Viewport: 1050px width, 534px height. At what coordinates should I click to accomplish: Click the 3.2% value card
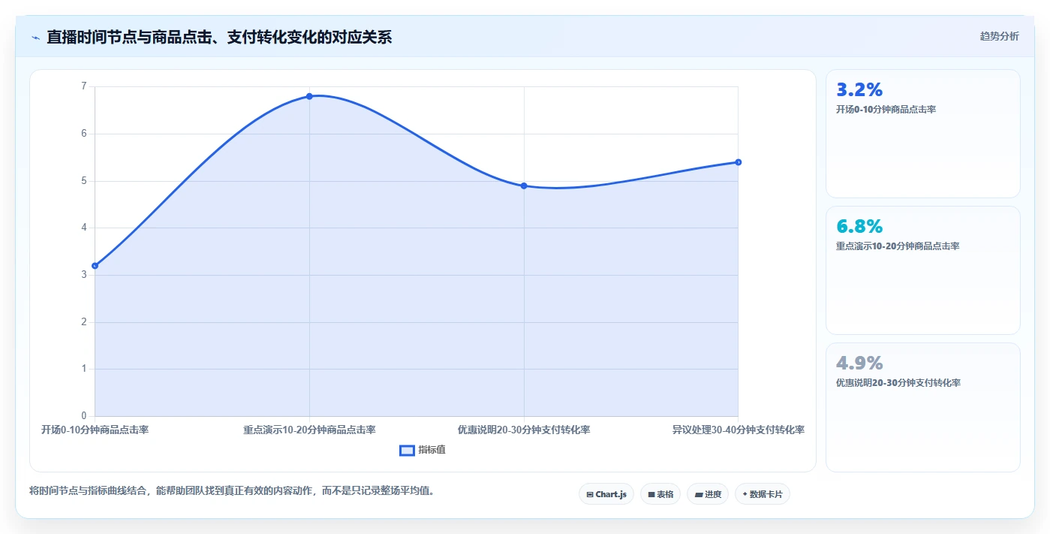pyautogui.click(x=923, y=134)
